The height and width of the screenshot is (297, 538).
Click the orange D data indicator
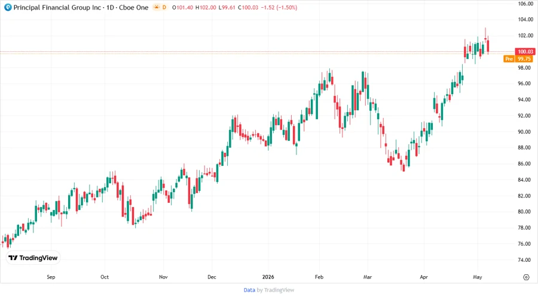[164, 7]
